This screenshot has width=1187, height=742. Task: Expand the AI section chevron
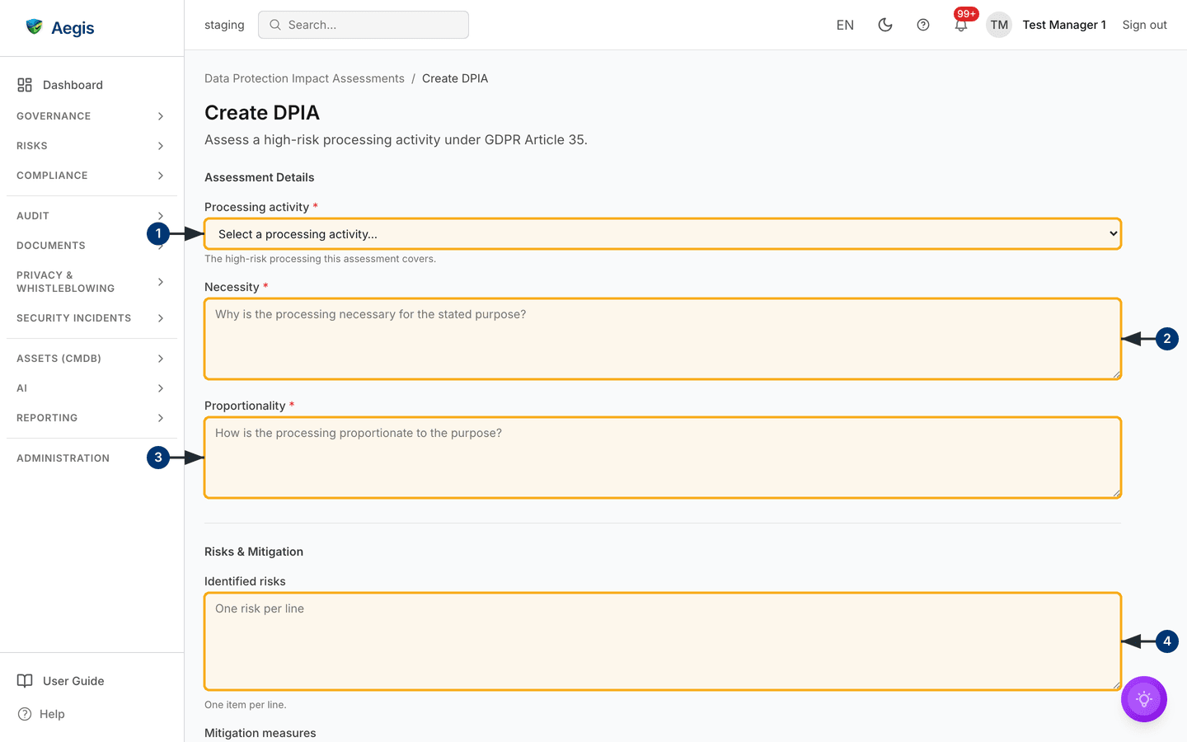tap(161, 388)
